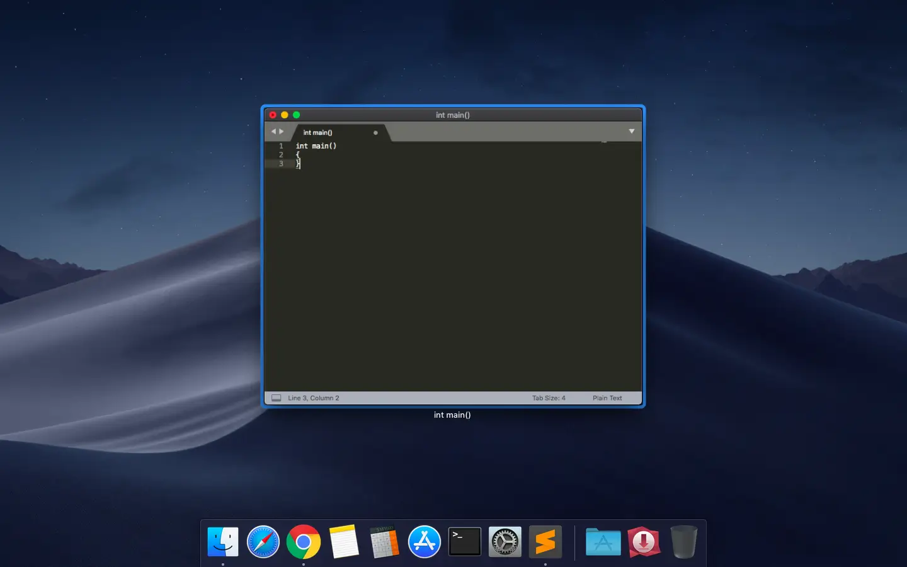Click the next tab right arrow
Image resolution: width=907 pixels, height=567 pixels.
click(282, 132)
